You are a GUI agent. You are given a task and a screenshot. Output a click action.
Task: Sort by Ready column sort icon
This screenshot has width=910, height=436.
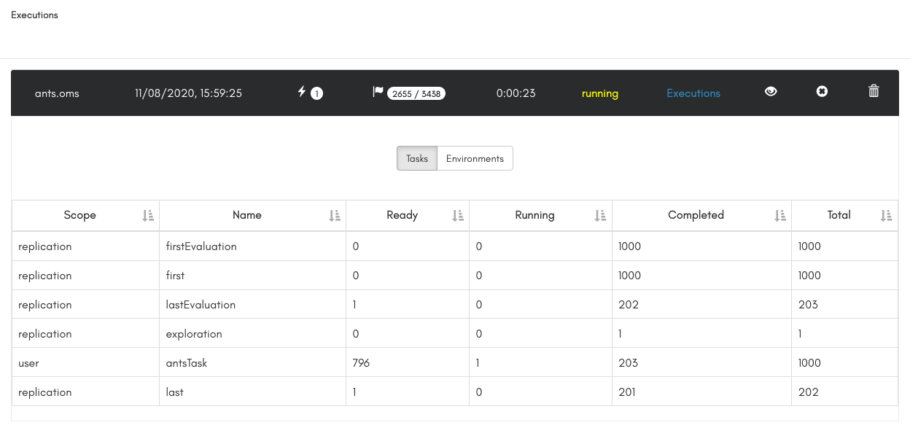click(458, 216)
